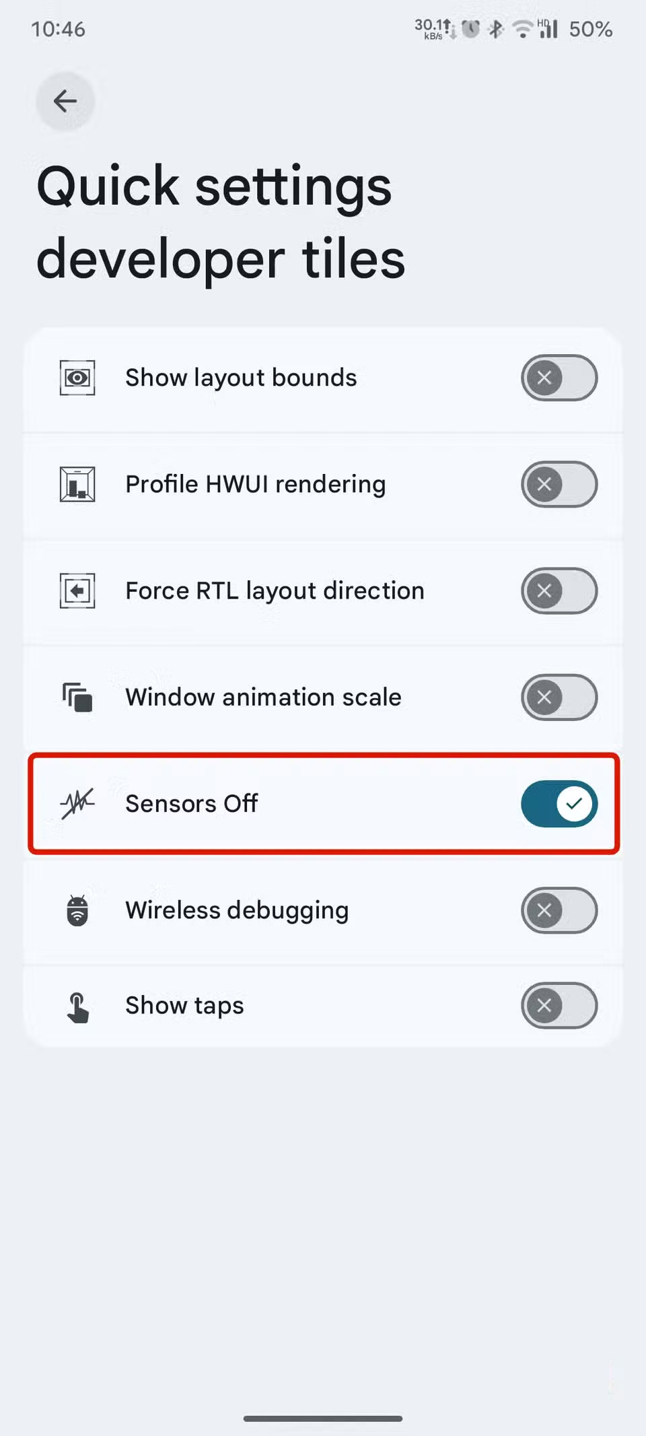Enable the Wireless debugging toggle
Viewport: 646px width, 1436px height.
tap(559, 911)
